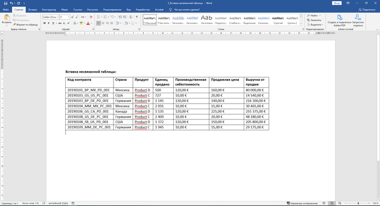Click the Поделиться (Share) button
Screen dimensions: 380x206
point(366,10)
